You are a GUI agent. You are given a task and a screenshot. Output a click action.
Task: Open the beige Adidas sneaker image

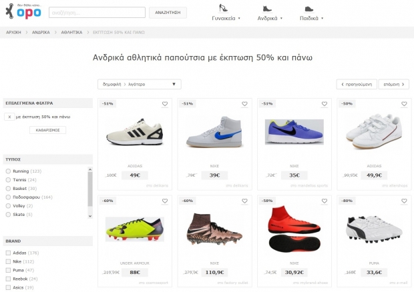[x=135, y=132]
